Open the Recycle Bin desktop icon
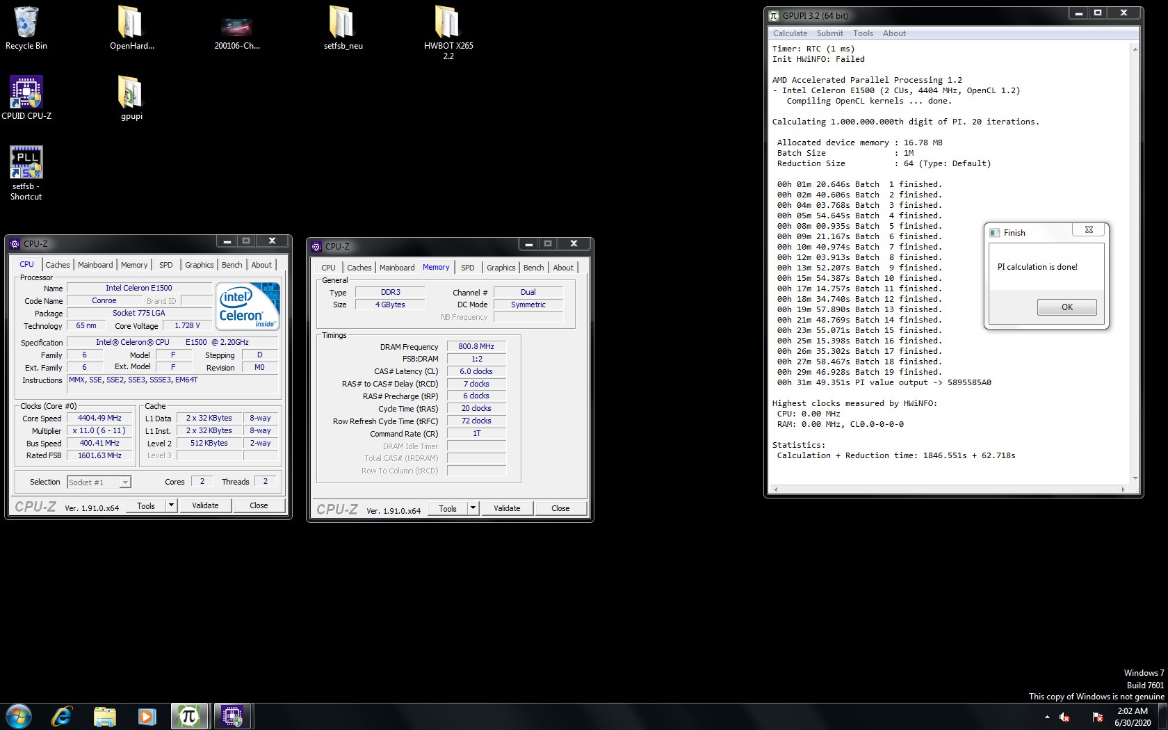This screenshot has width=1168, height=730. [26, 28]
